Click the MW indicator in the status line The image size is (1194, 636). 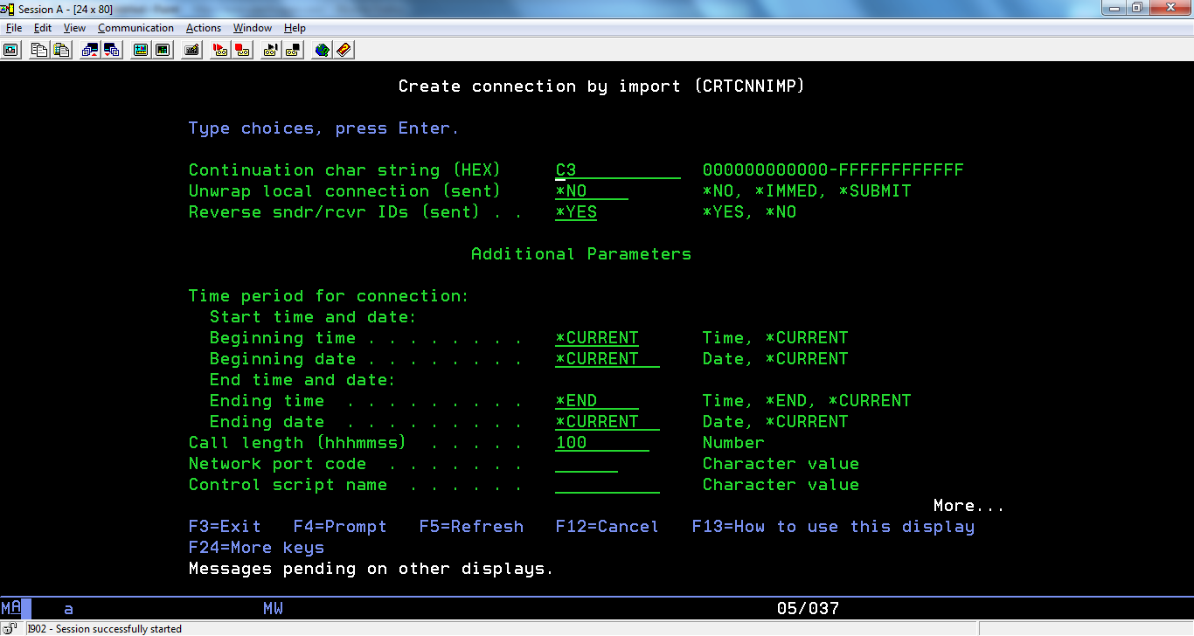273,609
